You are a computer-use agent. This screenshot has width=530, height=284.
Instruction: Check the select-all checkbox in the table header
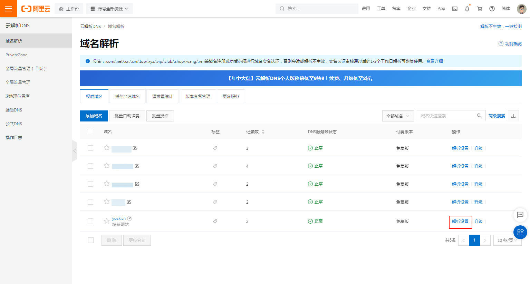[90, 131]
